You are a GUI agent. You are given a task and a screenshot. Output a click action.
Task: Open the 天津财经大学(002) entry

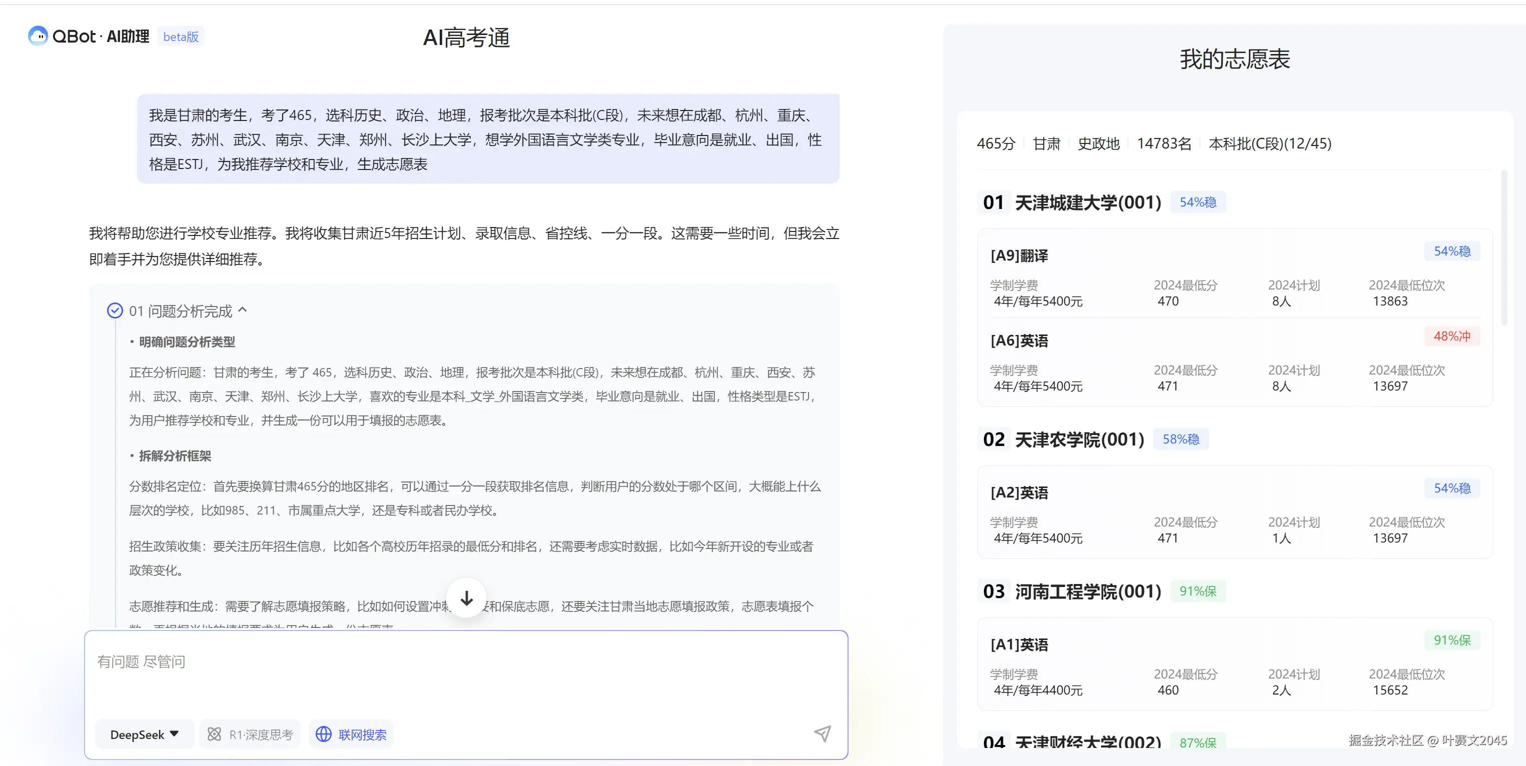tap(1088, 741)
